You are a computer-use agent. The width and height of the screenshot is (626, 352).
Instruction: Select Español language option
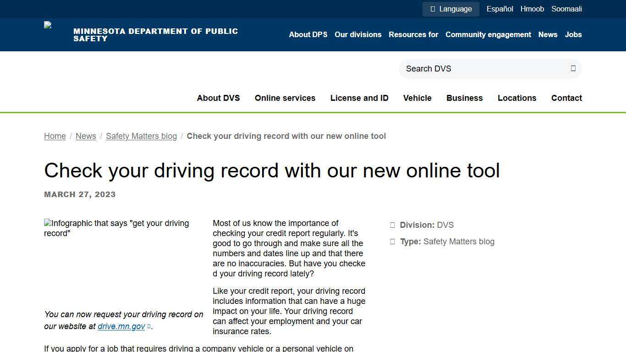click(x=500, y=9)
